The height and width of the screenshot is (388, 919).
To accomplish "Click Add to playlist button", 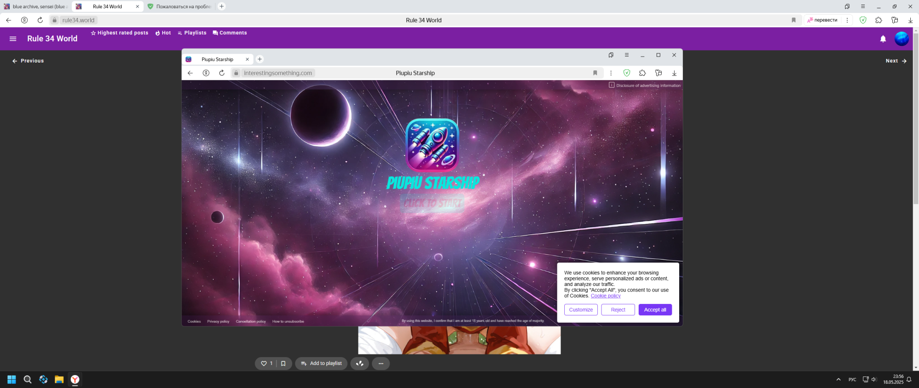I will [321, 364].
